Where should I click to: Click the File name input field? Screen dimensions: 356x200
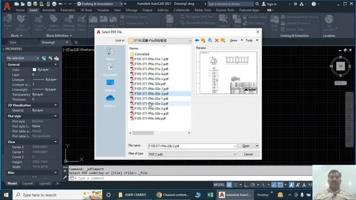click(x=192, y=146)
